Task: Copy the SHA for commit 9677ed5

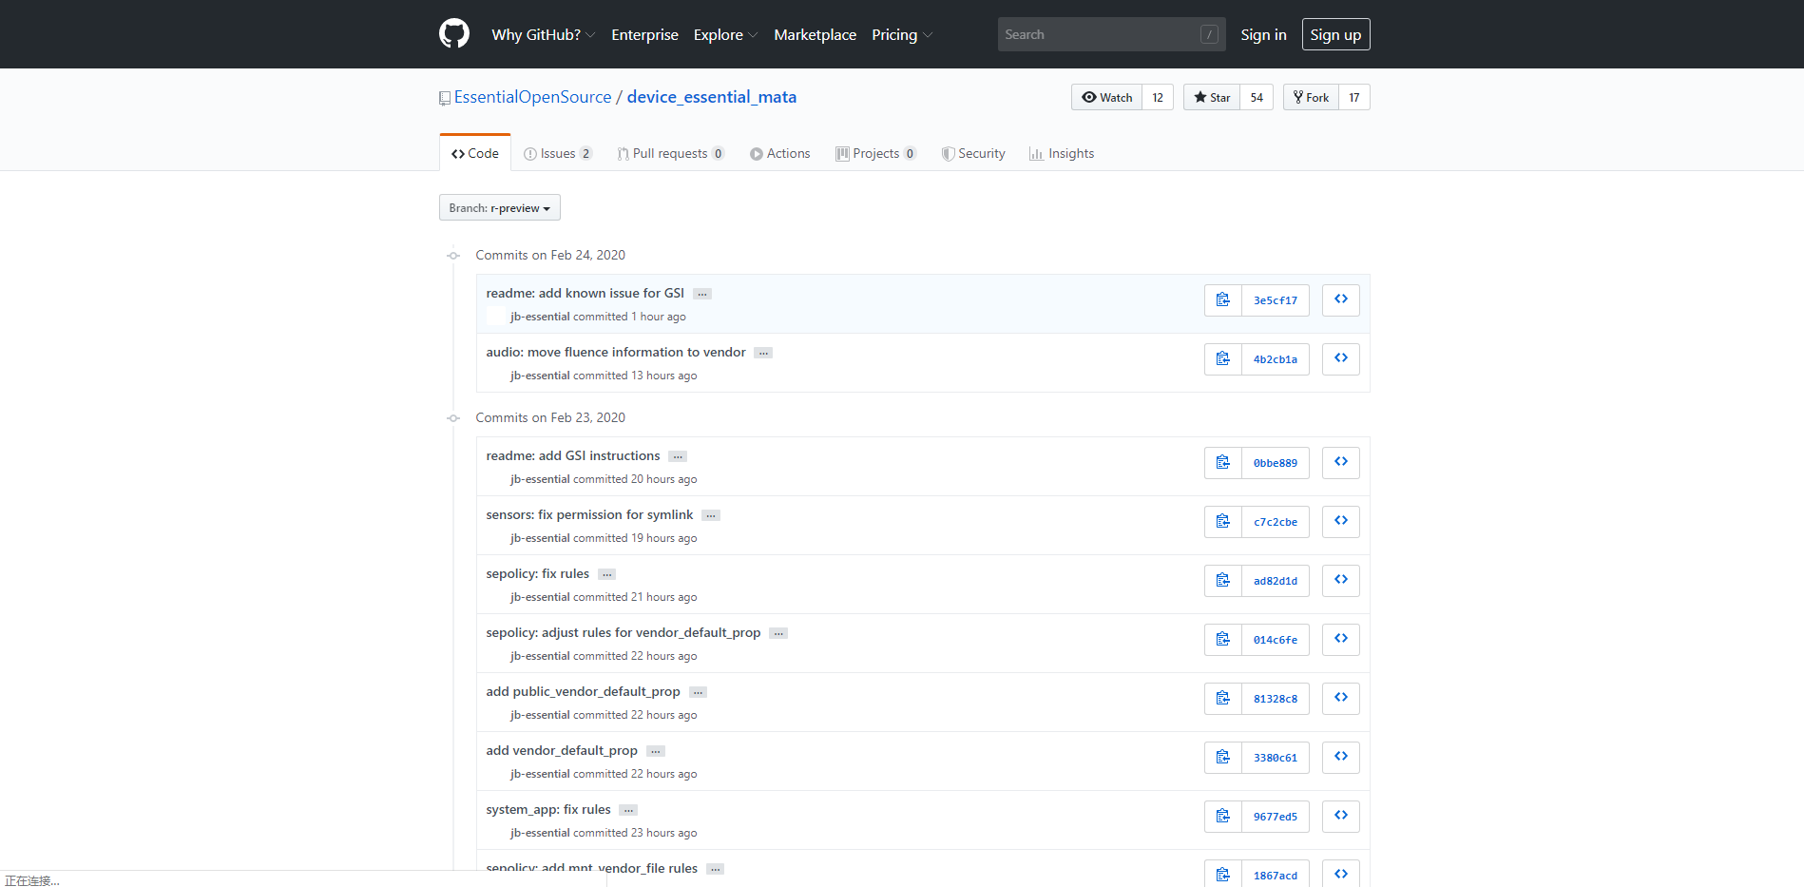Action: point(1222,817)
